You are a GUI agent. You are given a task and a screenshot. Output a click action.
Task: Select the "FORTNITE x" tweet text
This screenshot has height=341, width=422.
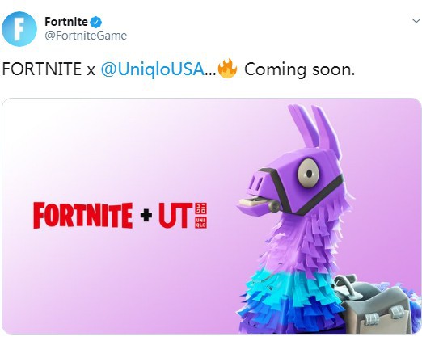pos(49,69)
